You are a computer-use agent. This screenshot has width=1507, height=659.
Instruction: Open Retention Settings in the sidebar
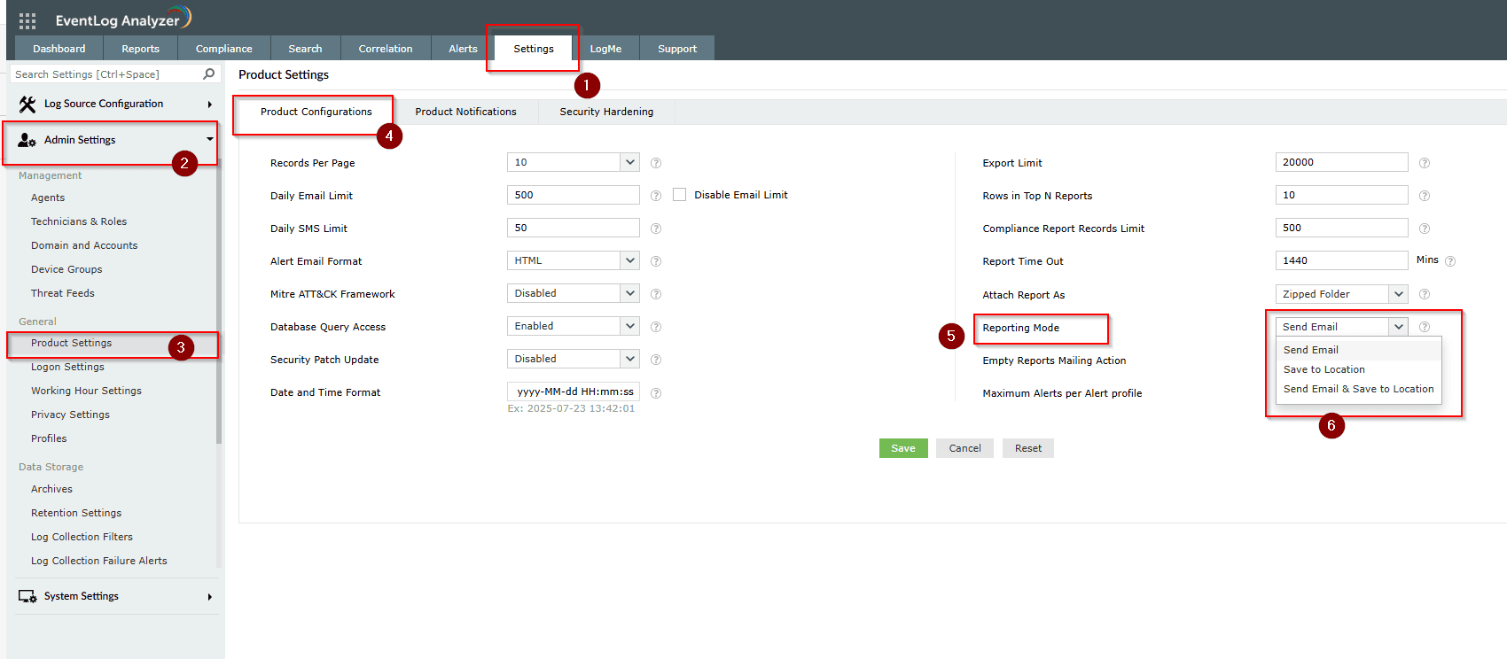76,513
